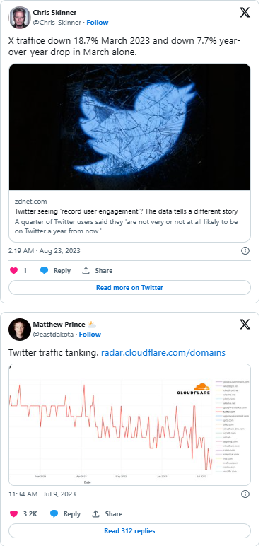Image resolution: width=263 pixels, height=546 pixels.
Task: Open the Cloudflare traffic chart image
Action: 129,424
